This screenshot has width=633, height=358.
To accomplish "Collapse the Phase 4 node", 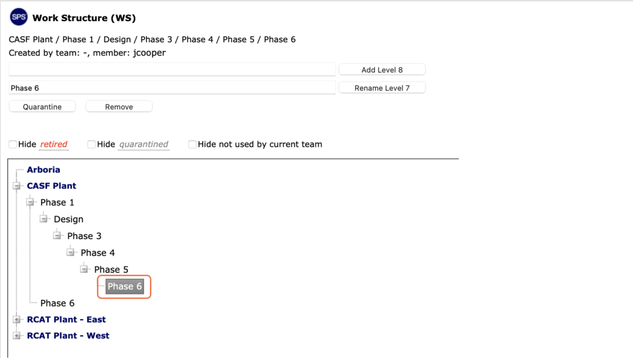I will point(71,253).
